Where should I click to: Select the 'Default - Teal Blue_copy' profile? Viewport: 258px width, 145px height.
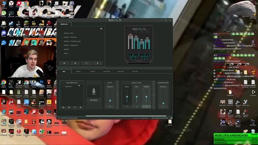click(x=72, y=41)
